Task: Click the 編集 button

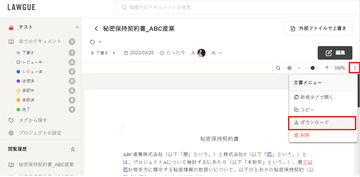Action: pyautogui.click(x=335, y=53)
